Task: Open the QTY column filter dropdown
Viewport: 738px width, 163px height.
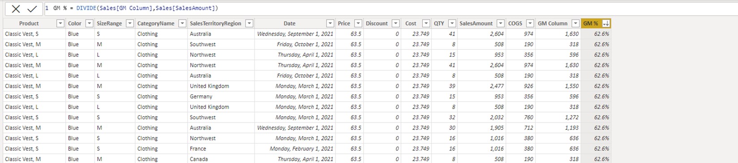Action: pos(452,23)
